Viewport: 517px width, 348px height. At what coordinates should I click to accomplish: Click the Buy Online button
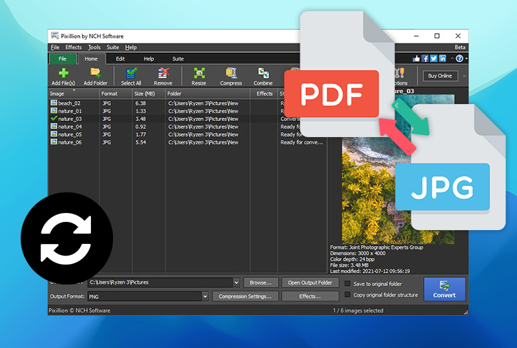coord(440,76)
